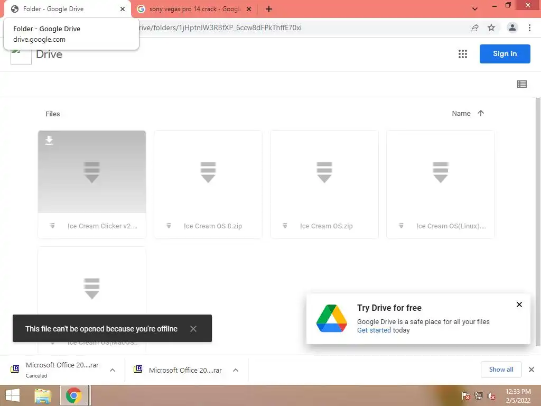Open the new tab plus button
Screen dimensions: 541x406
tap(269, 9)
